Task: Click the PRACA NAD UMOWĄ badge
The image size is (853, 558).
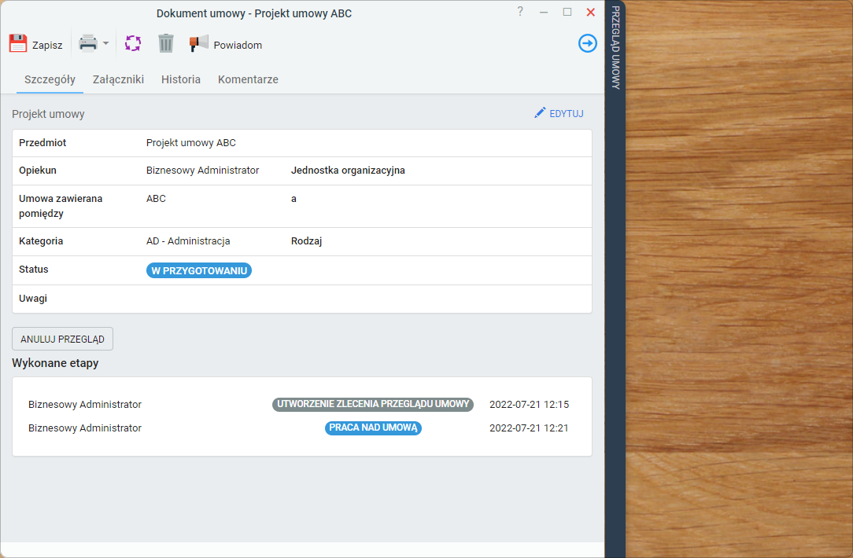Action: pos(373,428)
